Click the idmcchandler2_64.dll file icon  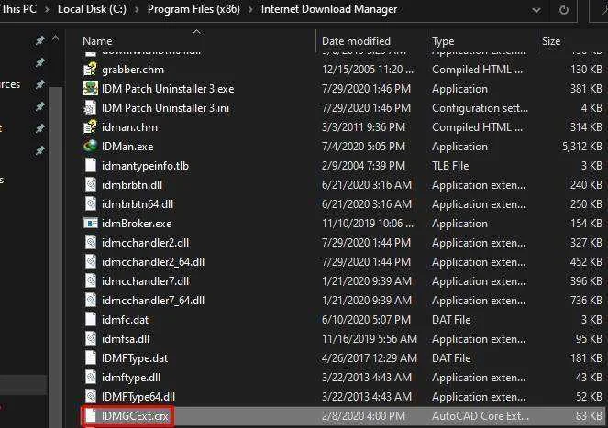91,262
